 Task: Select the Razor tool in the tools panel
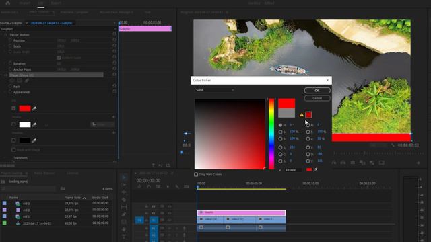pos(124,200)
